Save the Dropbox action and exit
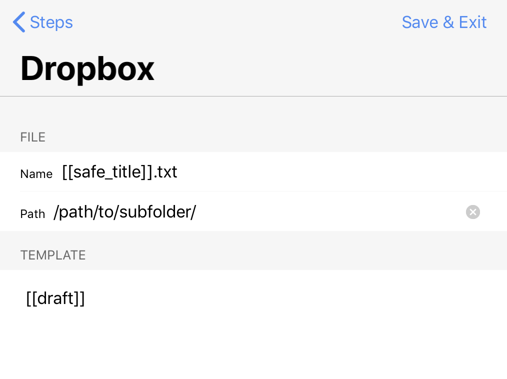 (x=444, y=22)
